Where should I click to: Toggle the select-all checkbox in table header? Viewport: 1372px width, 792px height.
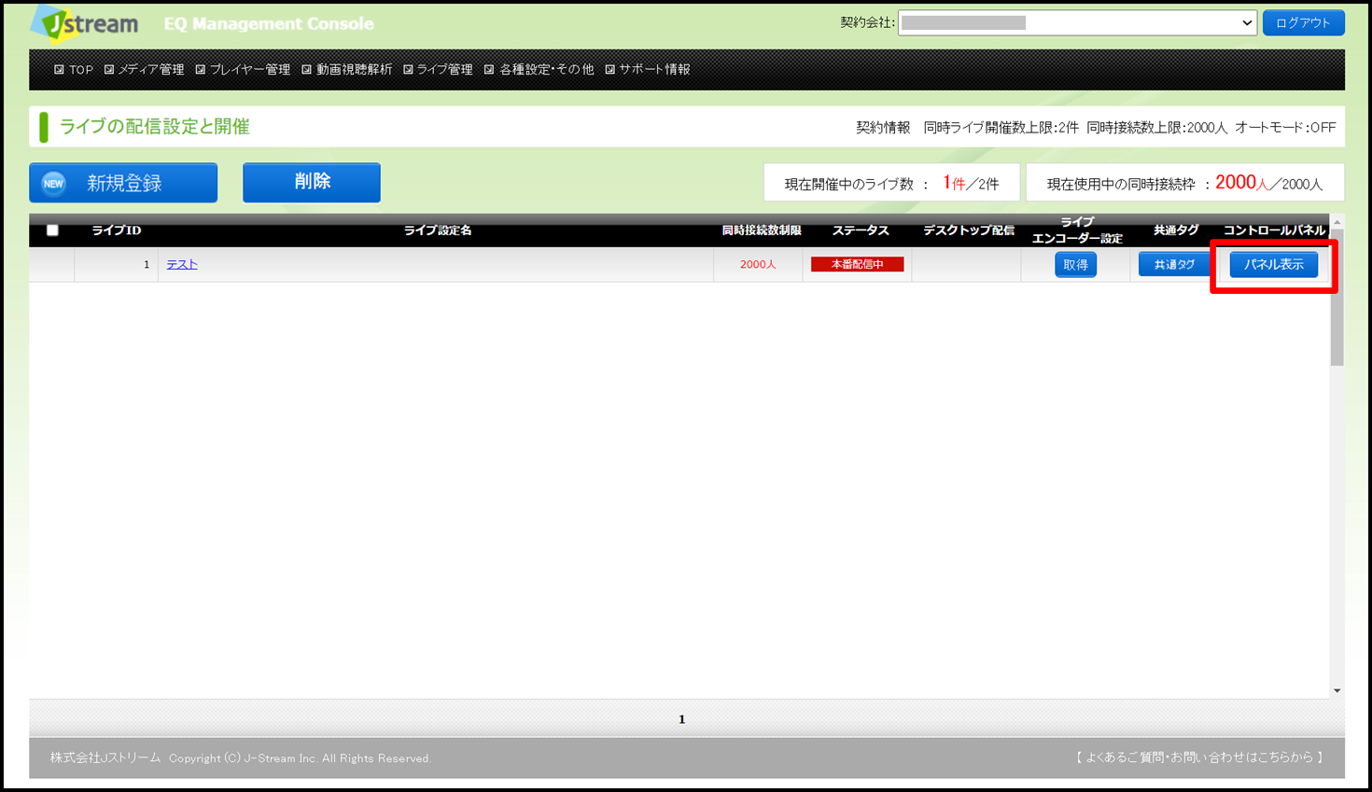tap(52, 230)
